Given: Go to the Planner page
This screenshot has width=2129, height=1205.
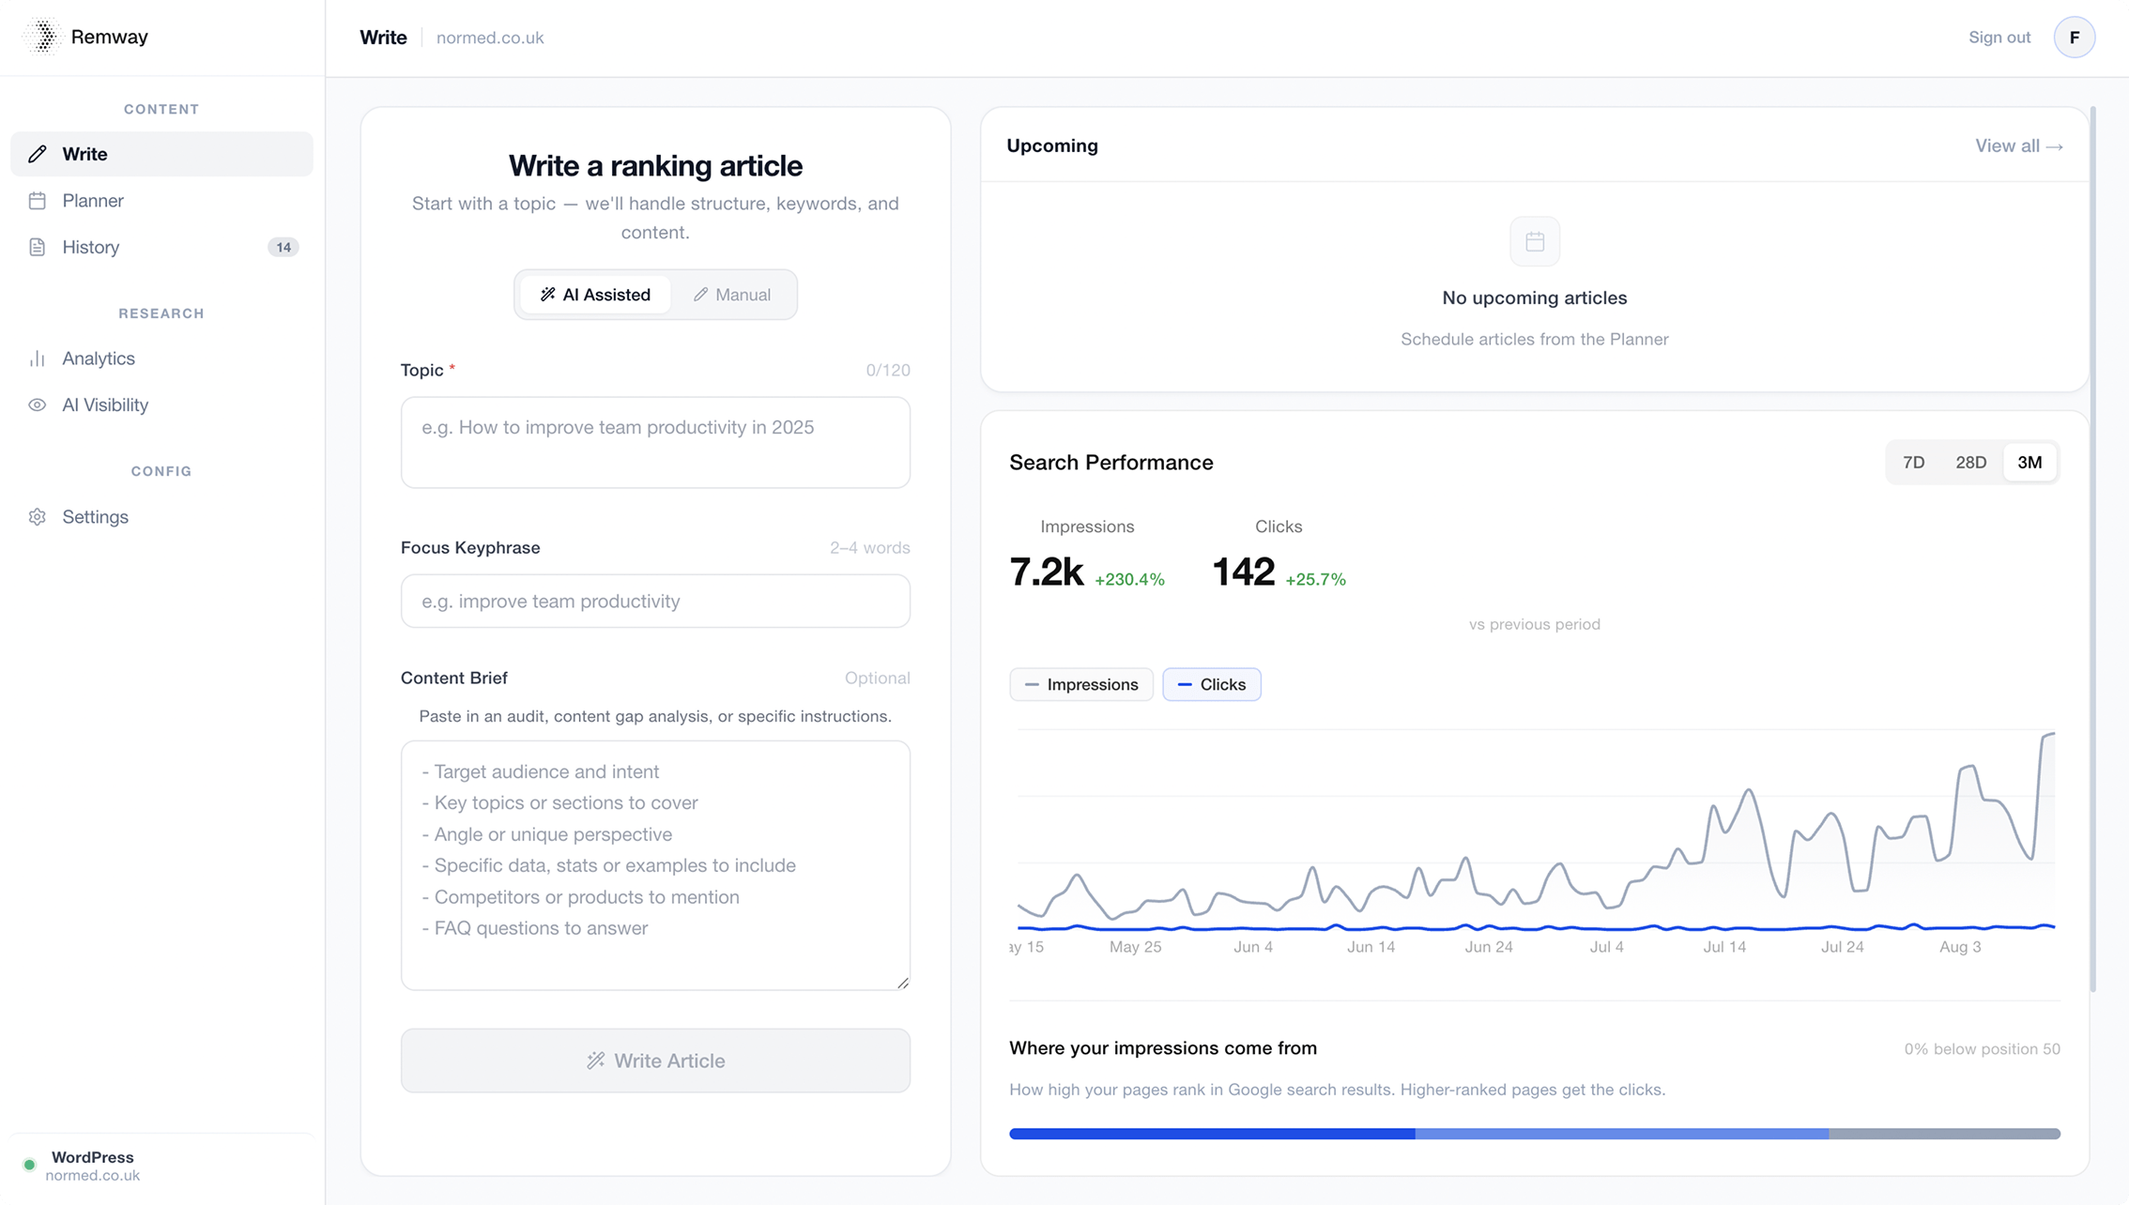Looking at the screenshot, I should tap(161, 201).
